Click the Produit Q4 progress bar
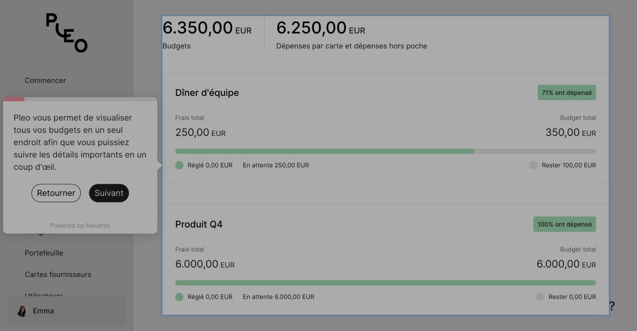Image resolution: width=637 pixels, height=331 pixels. click(385, 283)
